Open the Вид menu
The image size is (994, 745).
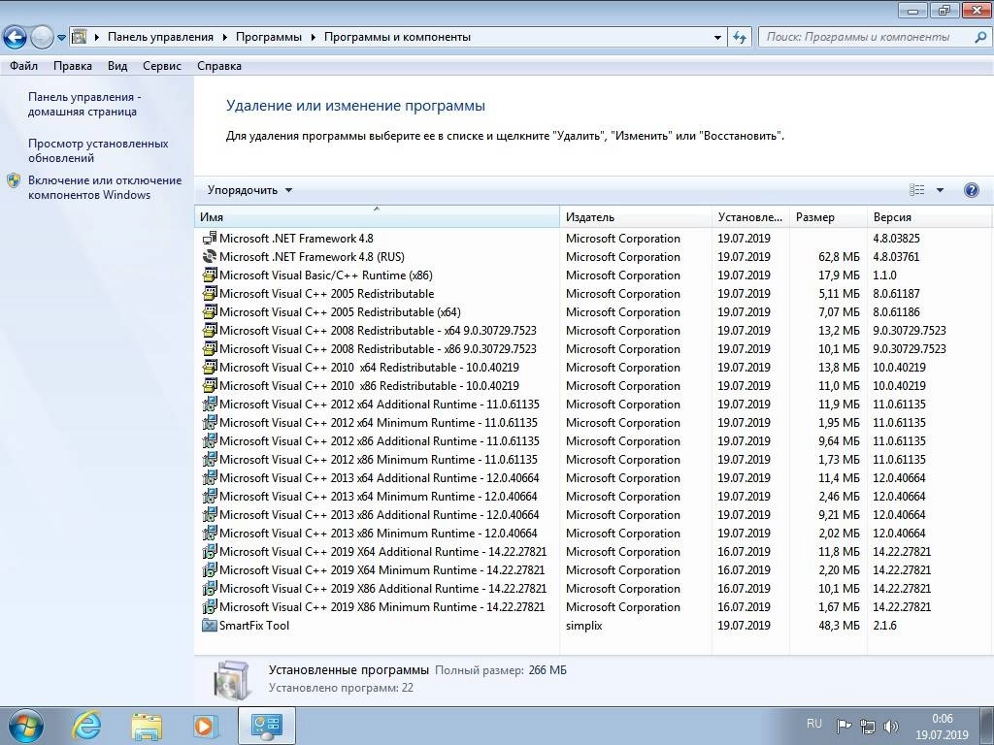(x=117, y=66)
